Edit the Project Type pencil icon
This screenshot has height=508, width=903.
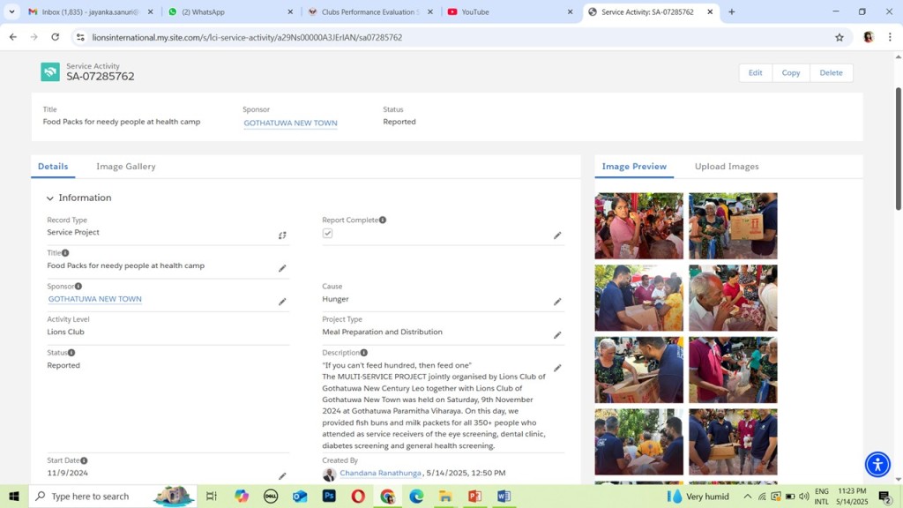pos(557,335)
